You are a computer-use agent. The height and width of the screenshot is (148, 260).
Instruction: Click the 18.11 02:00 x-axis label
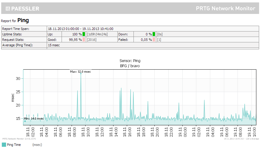pyautogui.click(x=30, y=132)
